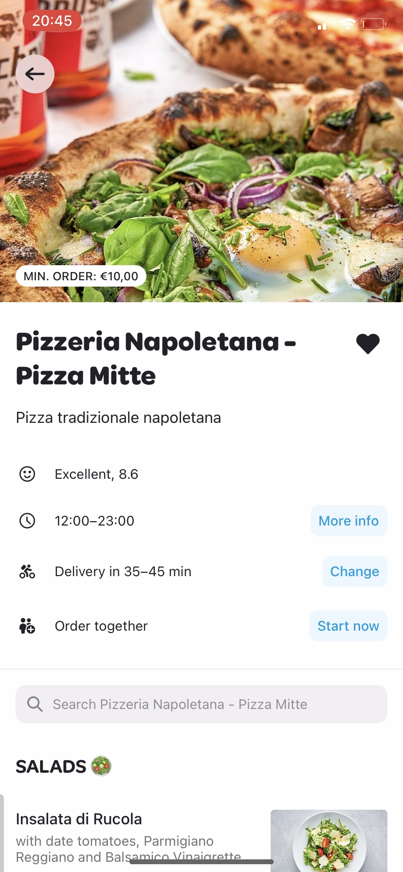
Task: Focus the restaurant menu search field
Action: point(201,704)
